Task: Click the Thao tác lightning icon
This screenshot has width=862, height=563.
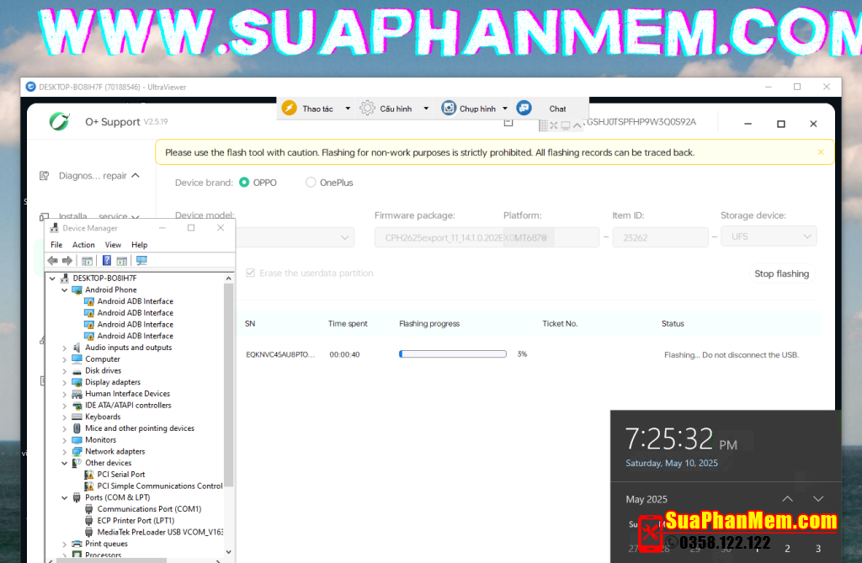Action: (289, 109)
